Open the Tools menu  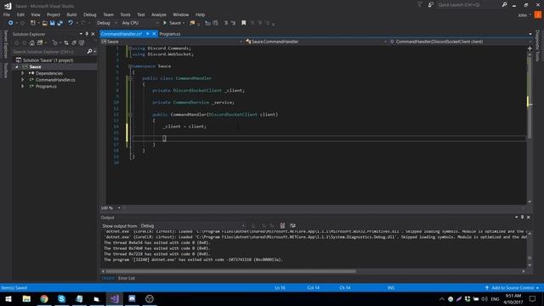(x=125, y=14)
